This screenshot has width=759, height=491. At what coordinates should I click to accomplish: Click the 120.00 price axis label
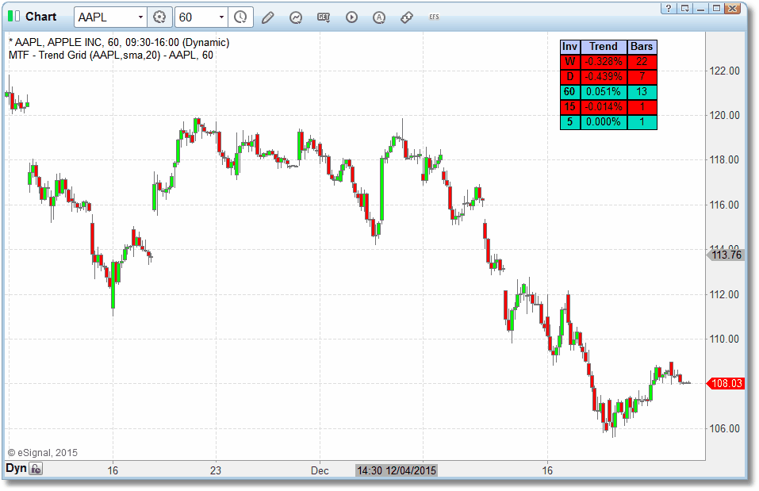tap(724, 115)
